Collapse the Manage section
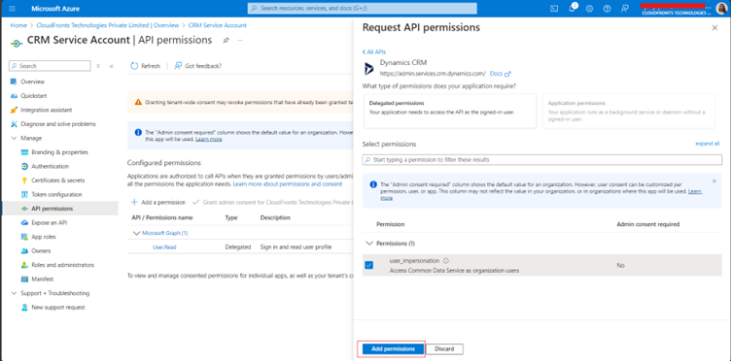This screenshot has height=361, width=731. tap(14, 138)
